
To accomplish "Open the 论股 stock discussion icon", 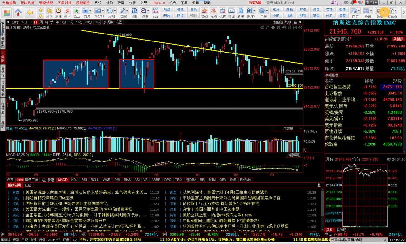I will pos(134,13).
